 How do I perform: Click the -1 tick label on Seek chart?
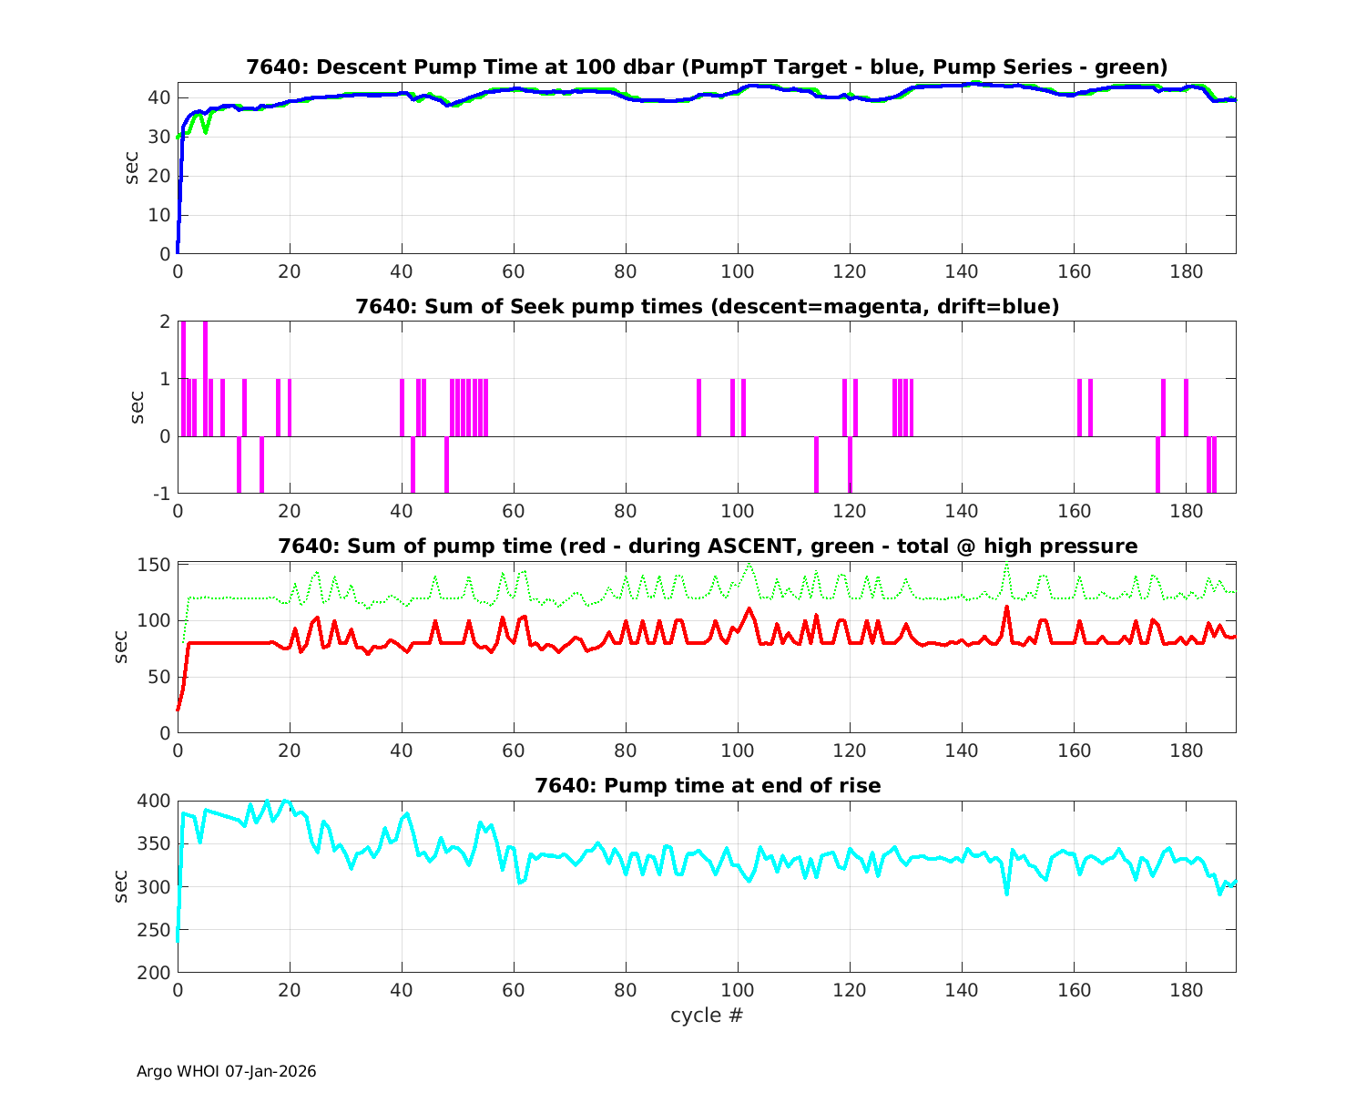160,494
